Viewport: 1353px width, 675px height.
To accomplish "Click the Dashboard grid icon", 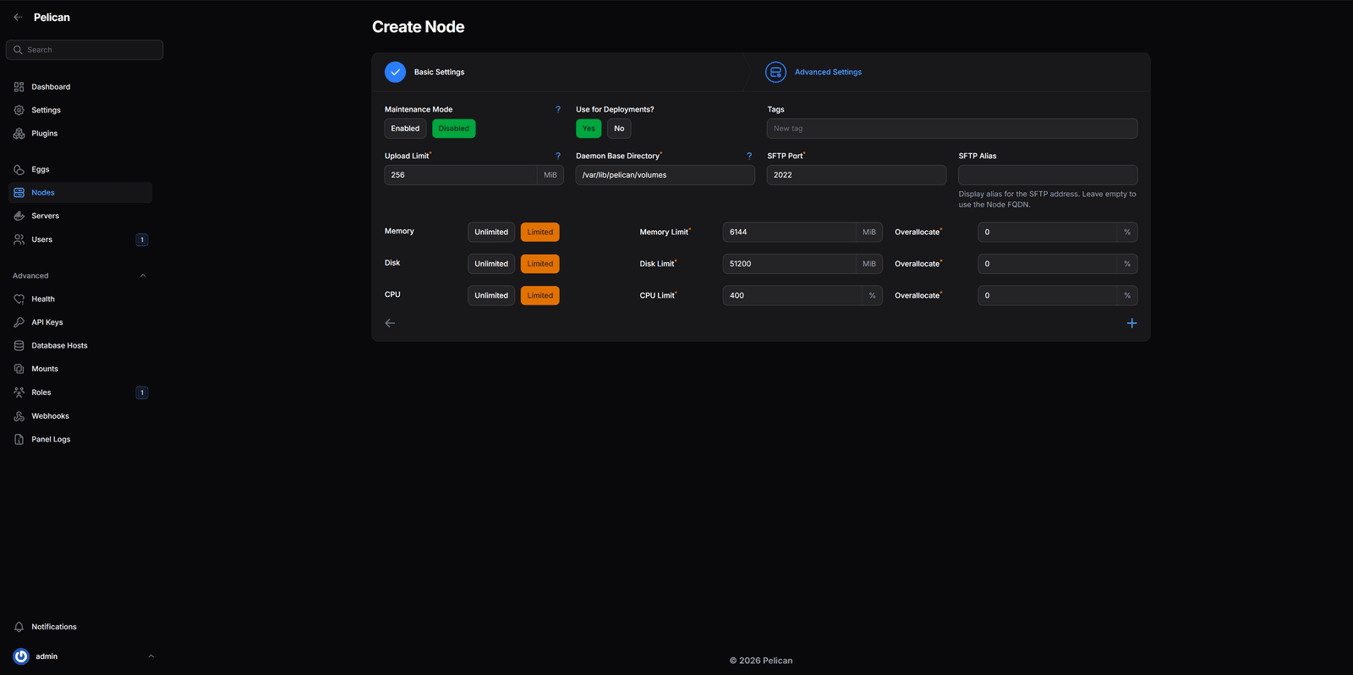I will (19, 87).
